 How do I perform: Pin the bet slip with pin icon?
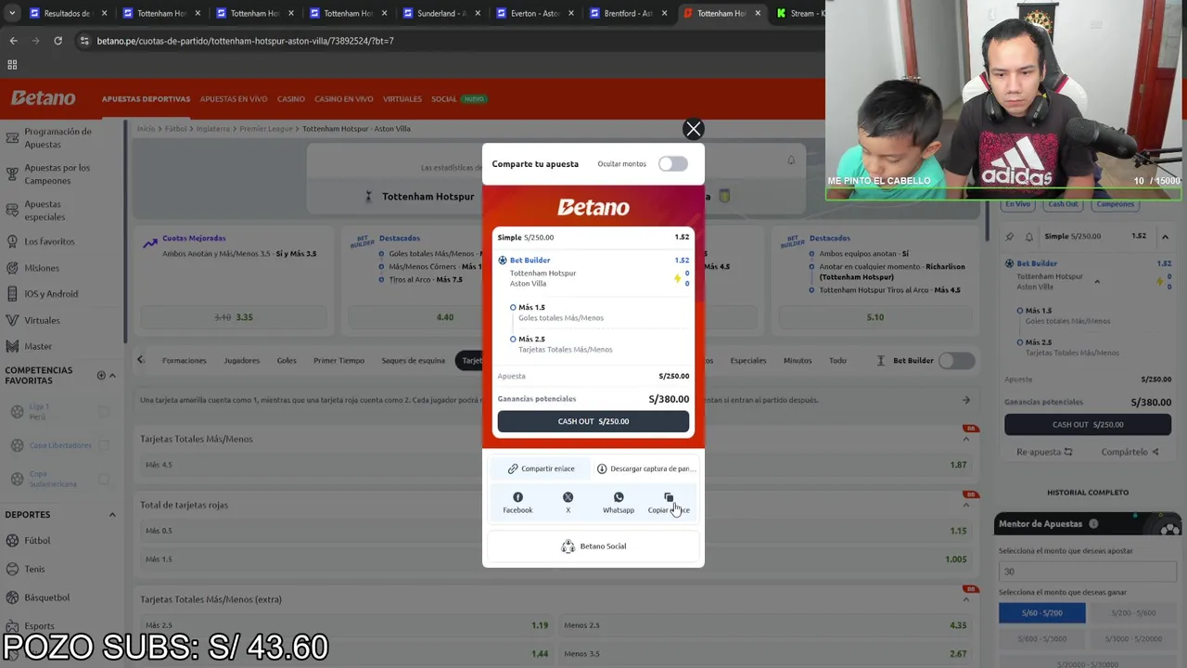pyautogui.click(x=1010, y=237)
